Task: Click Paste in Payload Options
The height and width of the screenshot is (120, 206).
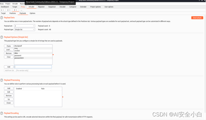Action: pos(9,46)
